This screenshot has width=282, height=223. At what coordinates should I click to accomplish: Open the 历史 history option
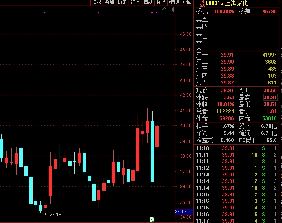click(122, 2)
